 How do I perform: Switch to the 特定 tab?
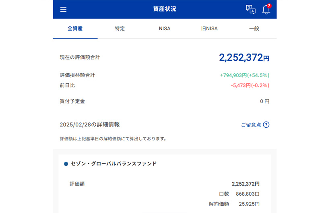[x=120, y=29]
